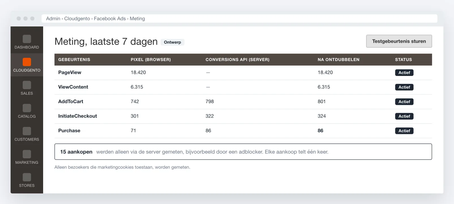Click the AddToCart server value 798
454x204 pixels.
(210, 101)
